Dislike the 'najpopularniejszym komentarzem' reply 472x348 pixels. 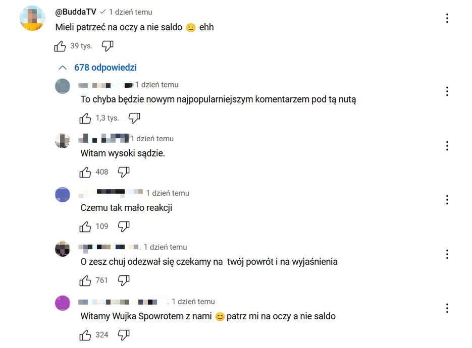point(134,118)
